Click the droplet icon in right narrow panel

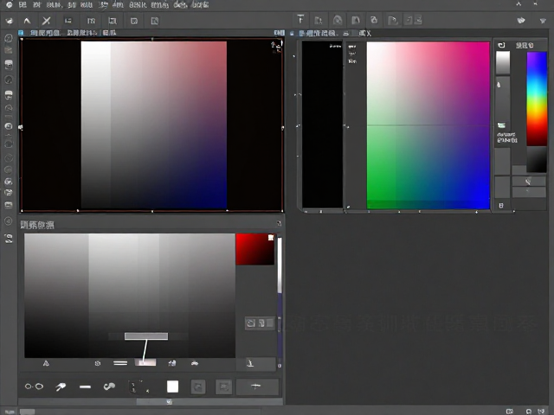(x=499, y=85)
